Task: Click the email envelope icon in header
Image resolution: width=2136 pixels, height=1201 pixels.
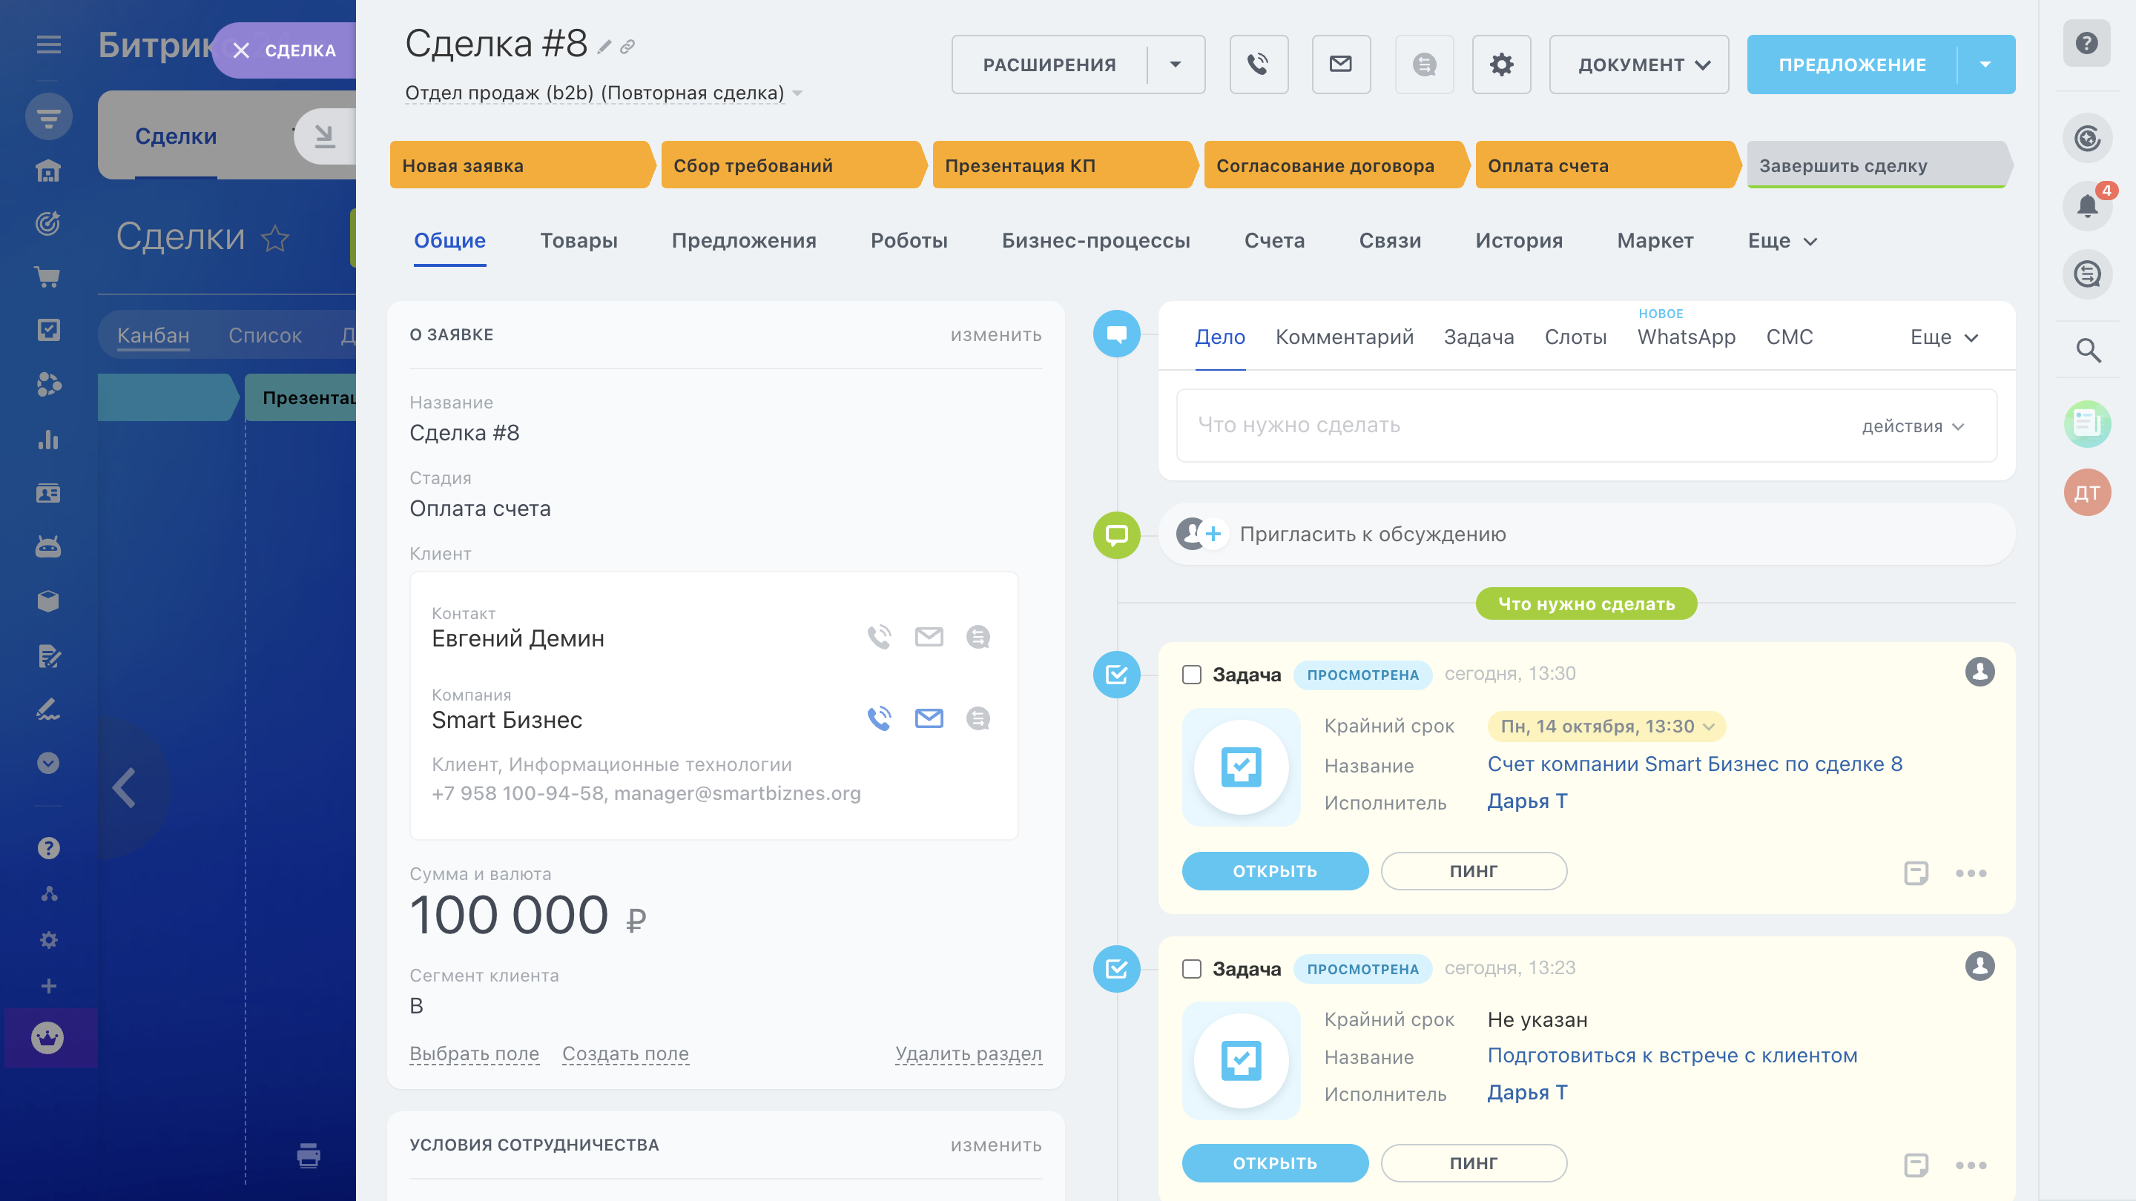Action: 1340,64
